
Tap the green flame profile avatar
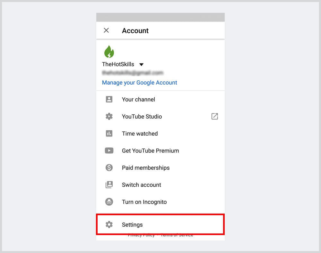(109, 52)
